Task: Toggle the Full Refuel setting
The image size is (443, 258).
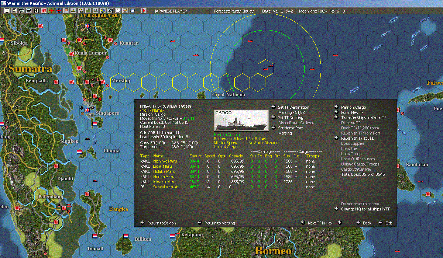Action: point(257,139)
